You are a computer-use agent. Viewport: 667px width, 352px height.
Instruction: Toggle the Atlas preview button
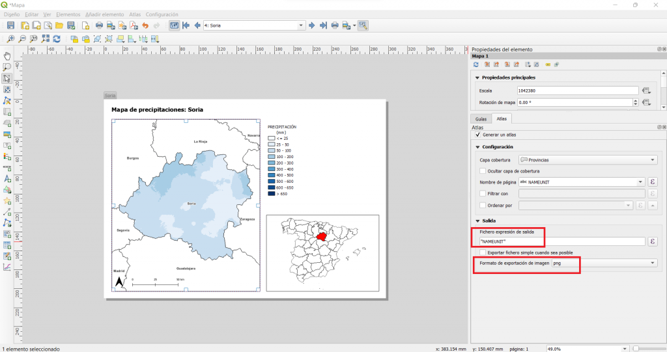[174, 25]
